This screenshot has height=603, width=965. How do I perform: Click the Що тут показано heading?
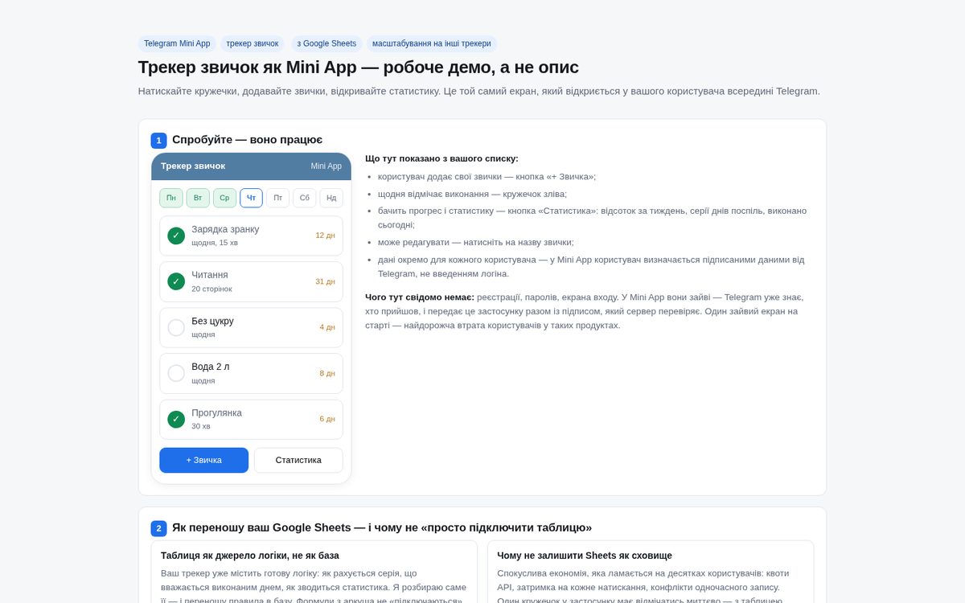click(x=441, y=158)
